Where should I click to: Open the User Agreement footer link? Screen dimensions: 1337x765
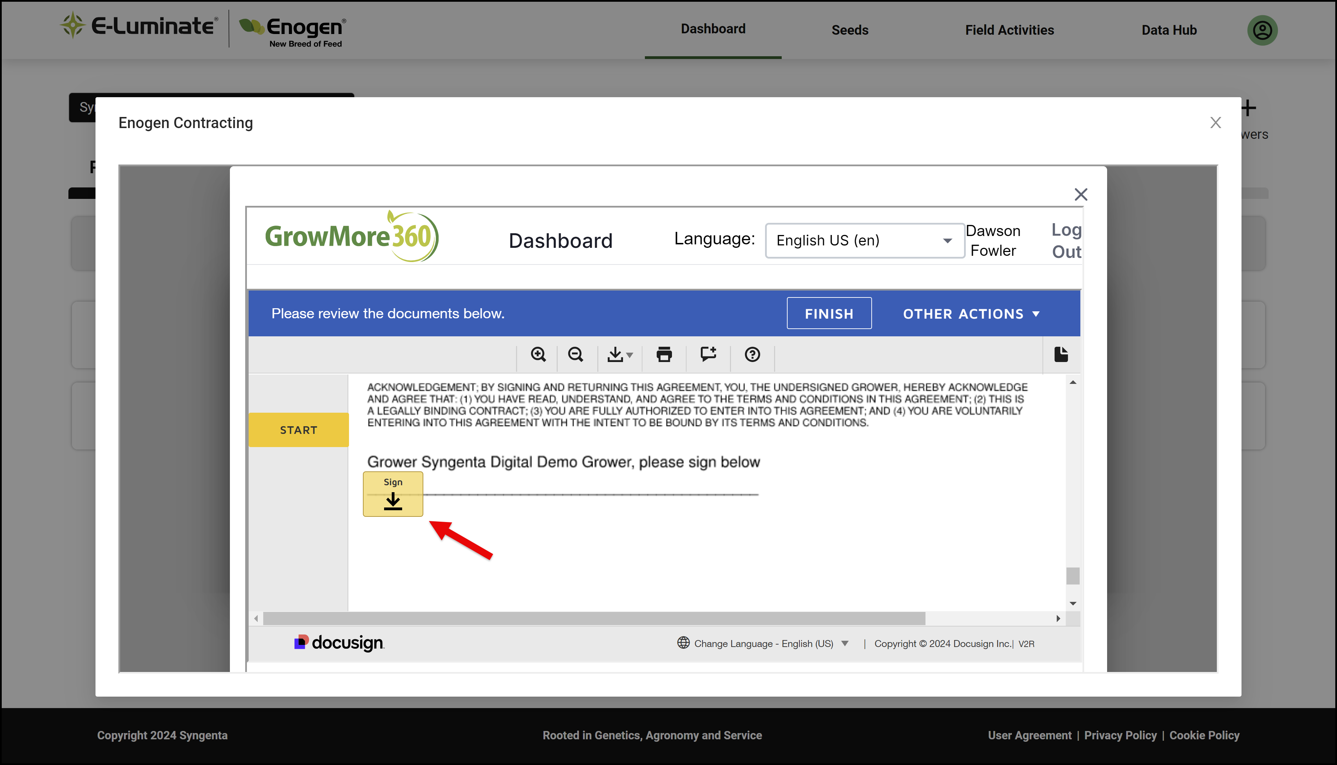1029,735
